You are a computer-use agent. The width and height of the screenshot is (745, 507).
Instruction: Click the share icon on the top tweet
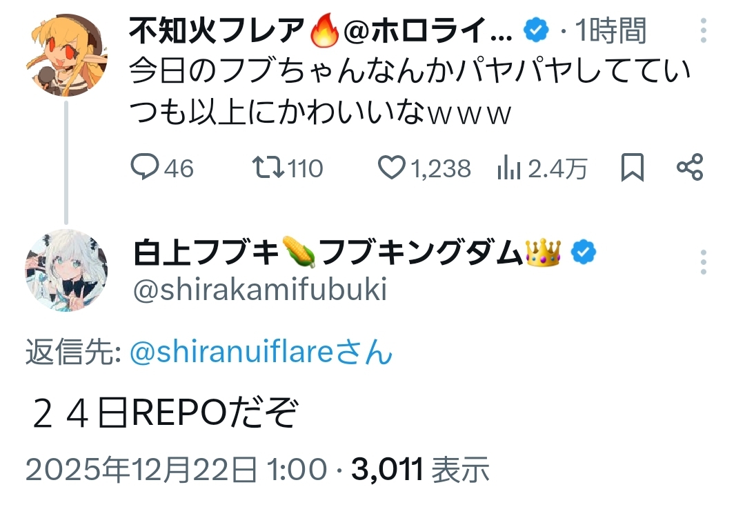pos(689,168)
